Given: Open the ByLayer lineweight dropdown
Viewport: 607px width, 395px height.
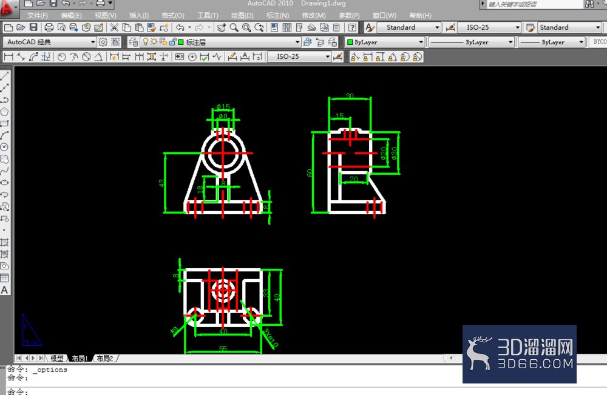Looking at the screenshot, I should 581,42.
